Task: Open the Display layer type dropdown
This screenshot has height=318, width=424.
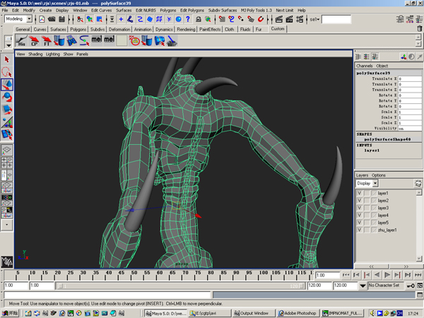Action: coord(375,183)
